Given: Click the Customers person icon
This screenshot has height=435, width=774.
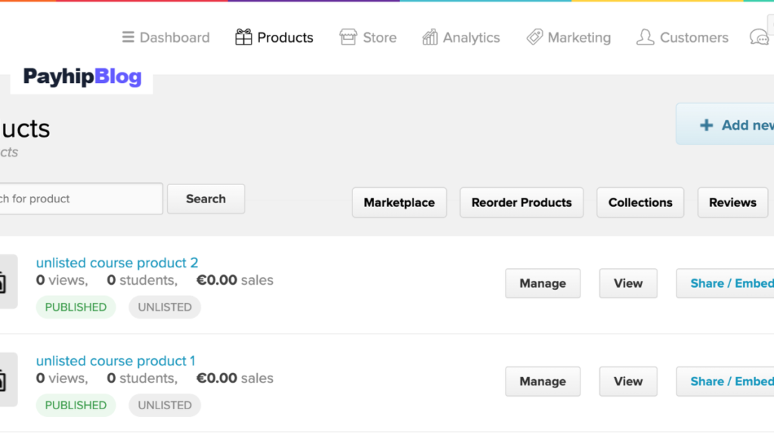Looking at the screenshot, I should point(646,37).
